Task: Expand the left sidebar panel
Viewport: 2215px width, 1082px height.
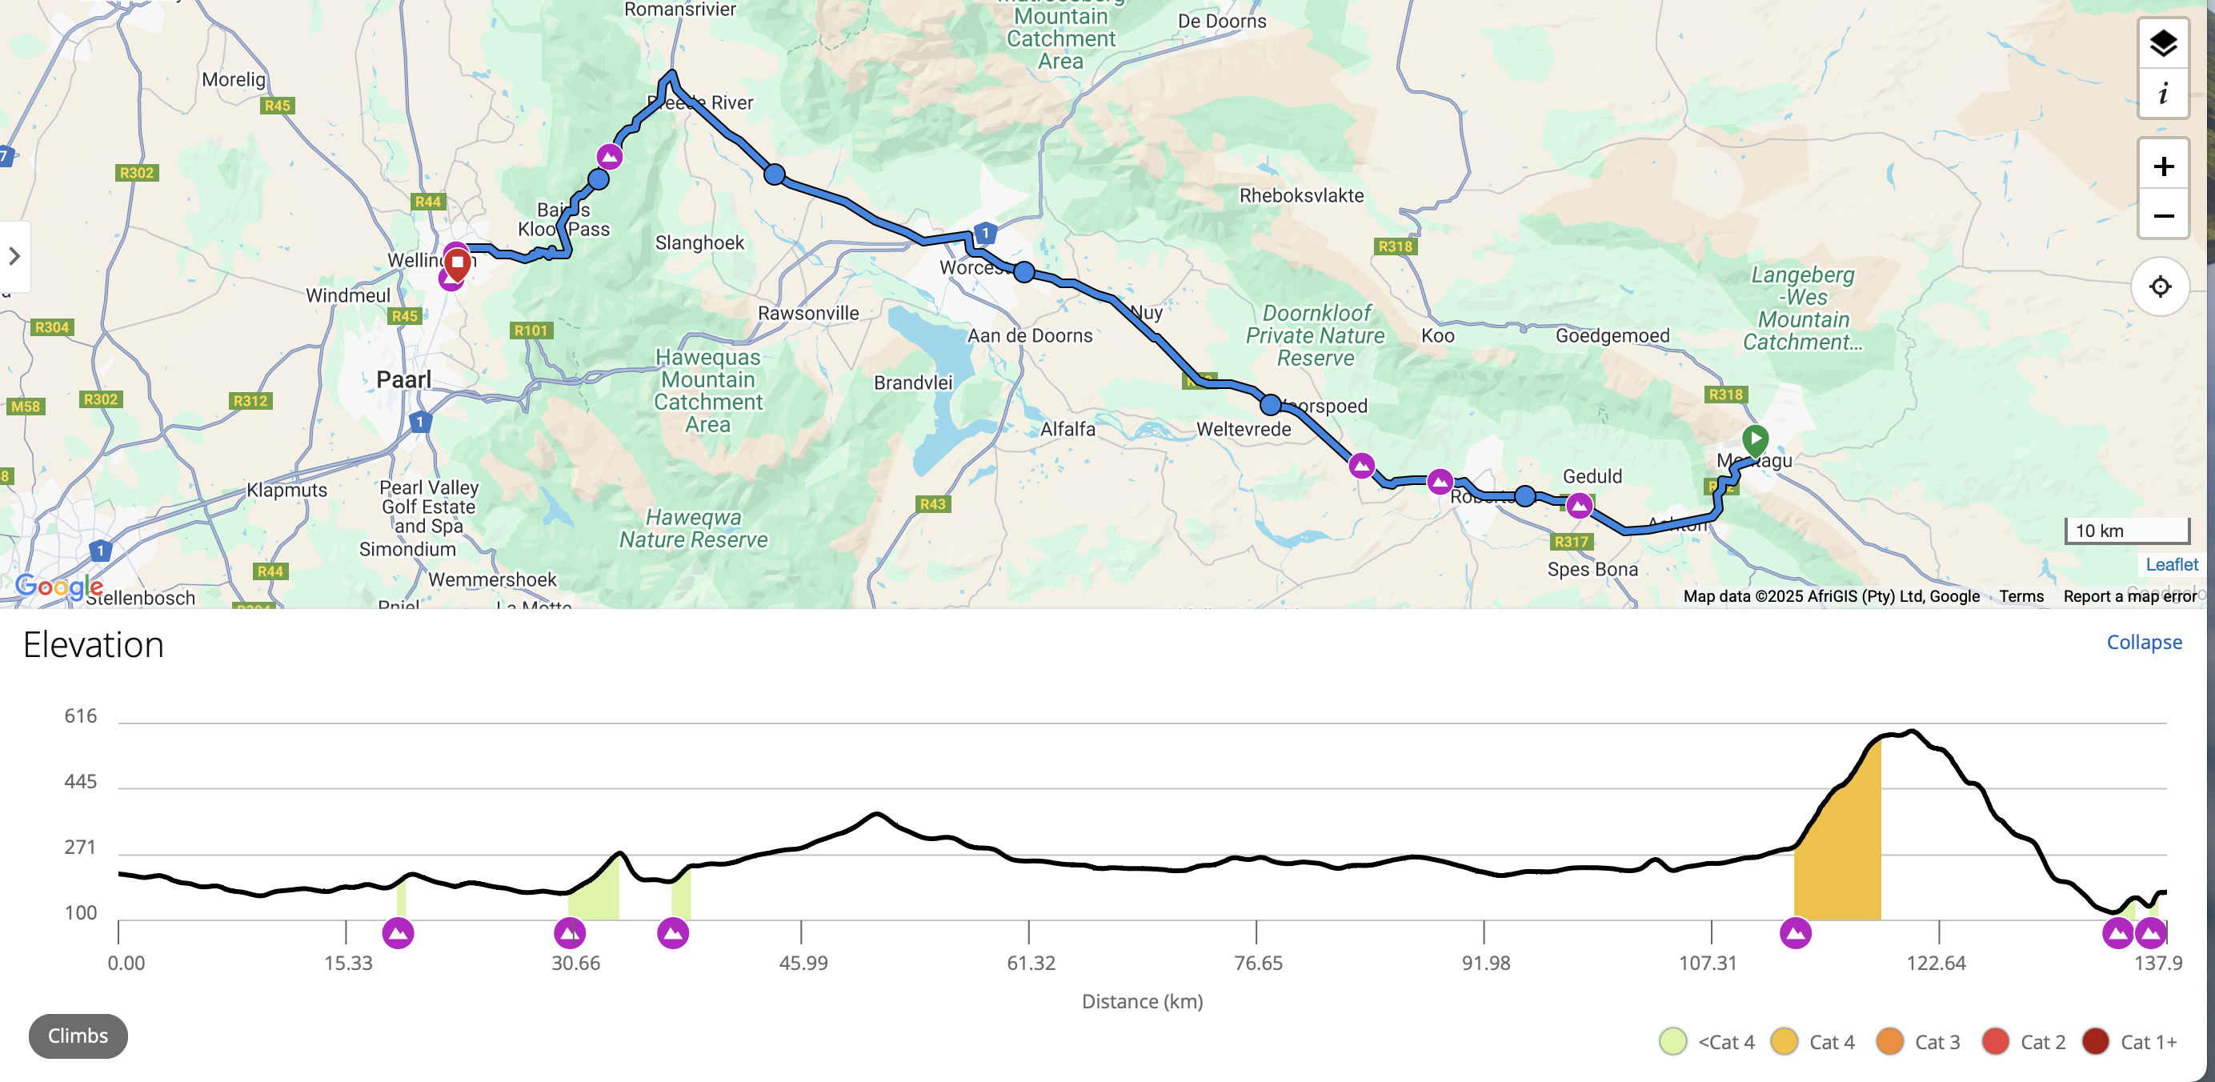Action: (x=14, y=255)
